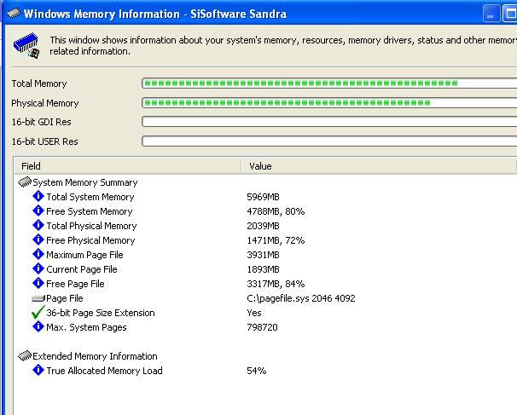Screen dimensions: 517x415
Task: Select the Maximum Page File row label
Action: [84, 255]
